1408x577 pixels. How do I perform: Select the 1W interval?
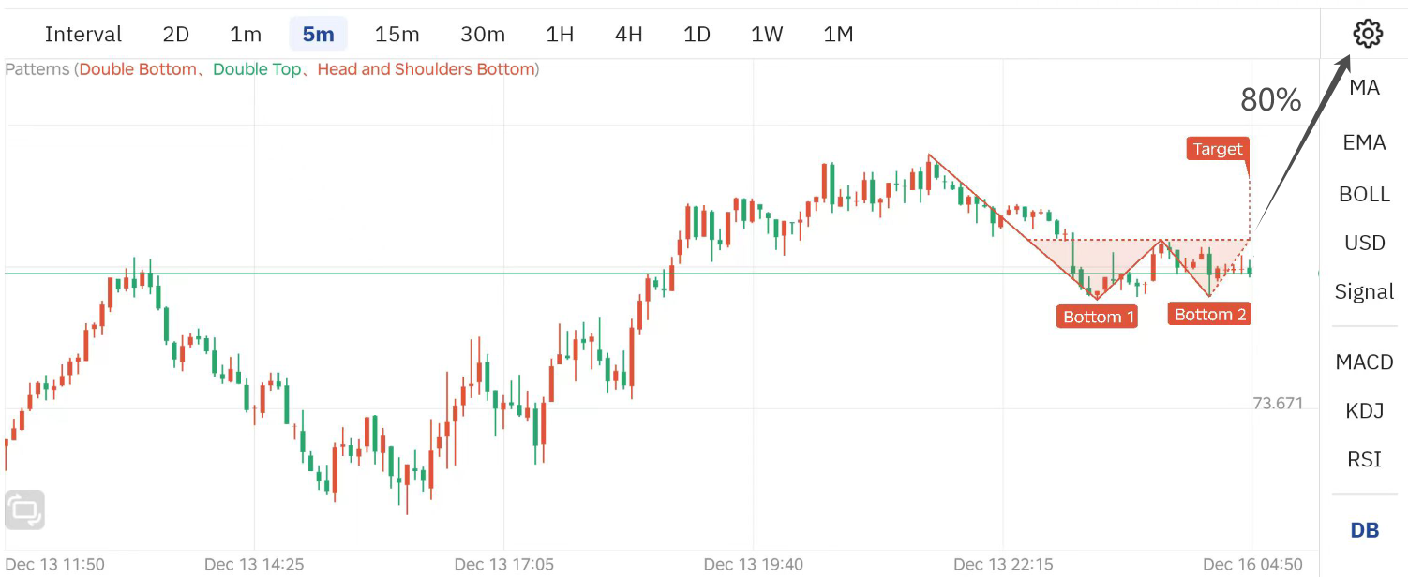(766, 35)
